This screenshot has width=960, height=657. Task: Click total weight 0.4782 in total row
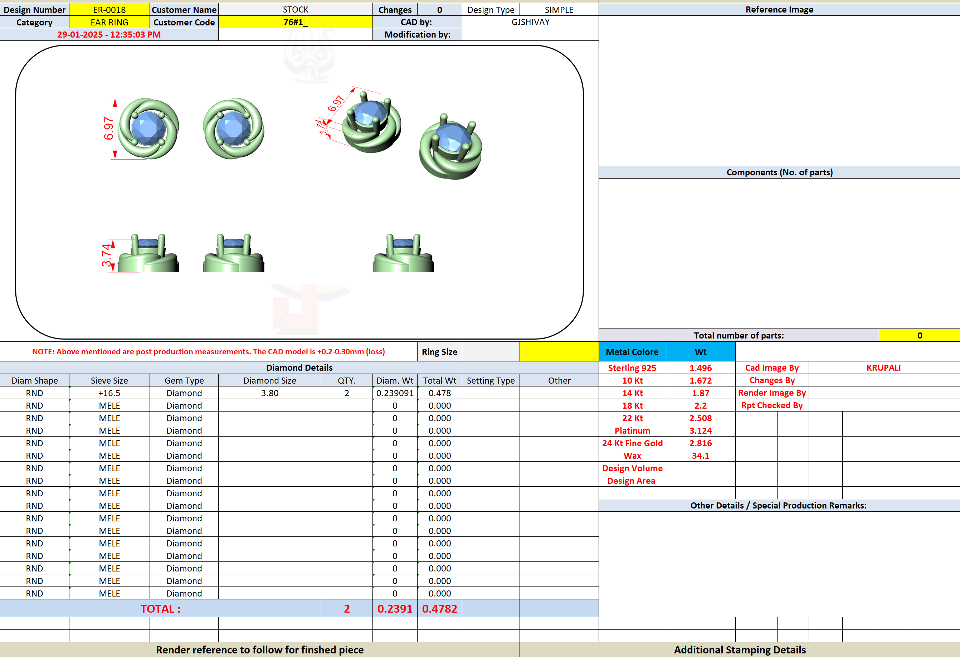tap(439, 609)
